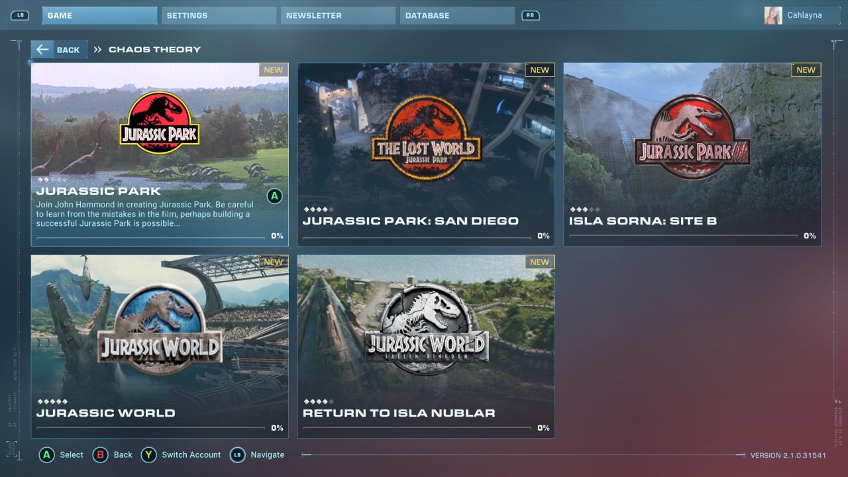Click the Select label in footer
This screenshot has height=477, width=848.
point(72,455)
